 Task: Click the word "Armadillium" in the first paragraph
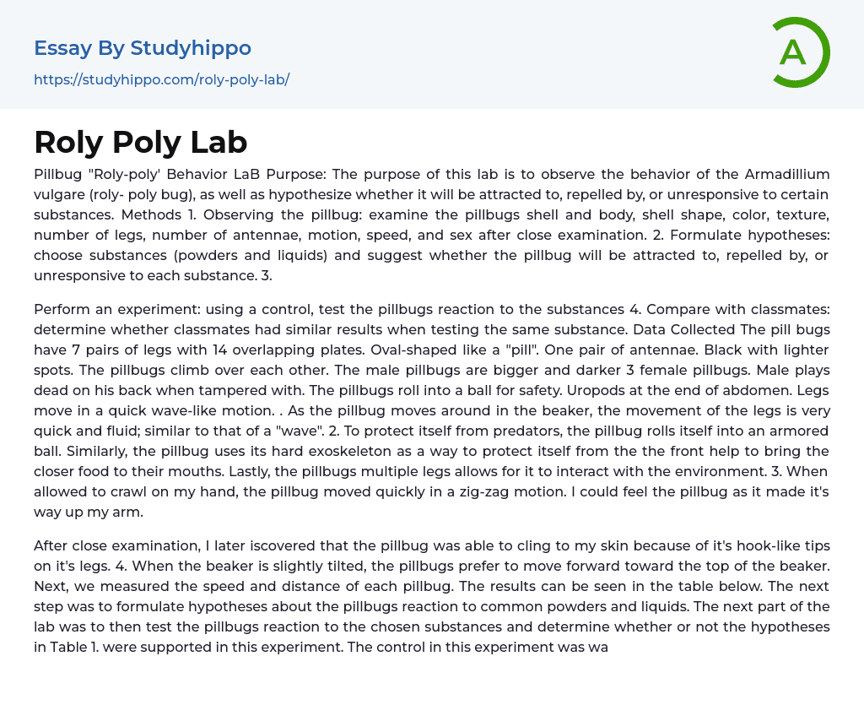[x=783, y=174]
